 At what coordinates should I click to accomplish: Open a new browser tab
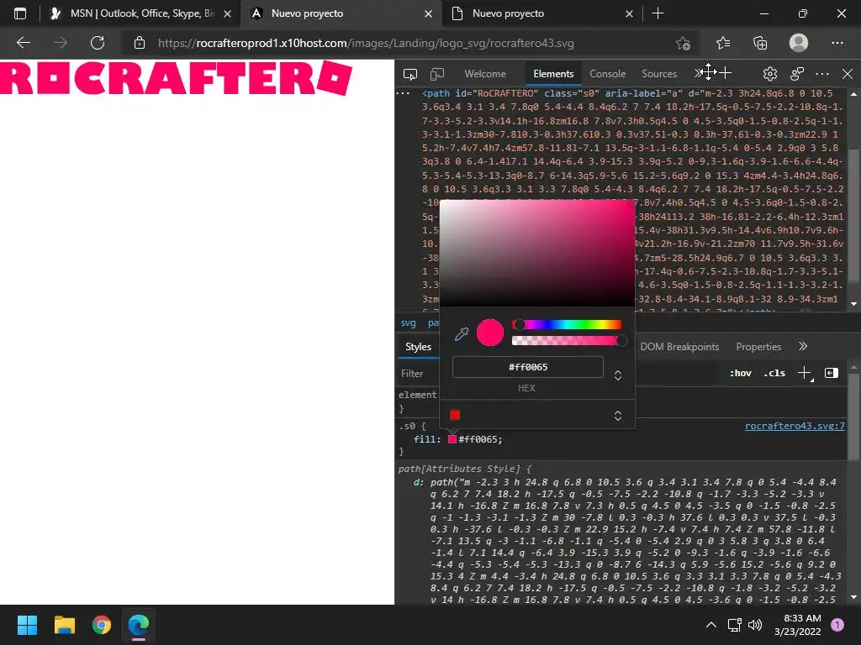coord(658,13)
